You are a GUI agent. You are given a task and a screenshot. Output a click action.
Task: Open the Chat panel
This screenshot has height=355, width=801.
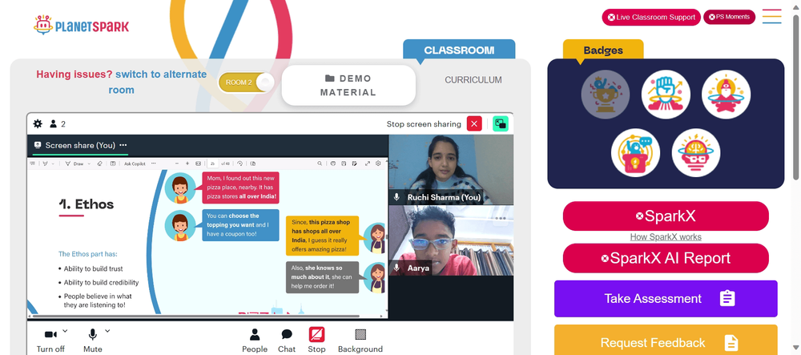(x=287, y=341)
